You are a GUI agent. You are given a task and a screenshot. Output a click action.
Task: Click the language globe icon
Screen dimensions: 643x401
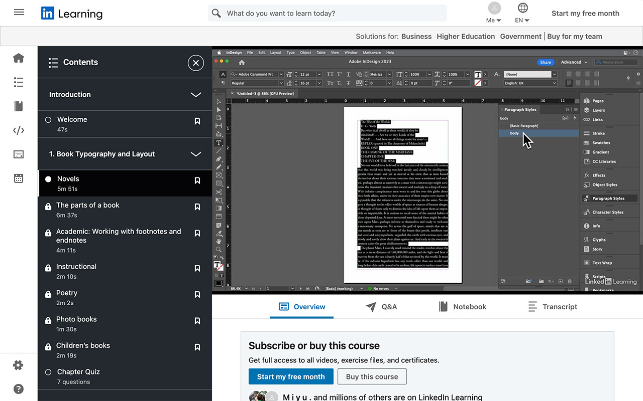pos(522,8)
